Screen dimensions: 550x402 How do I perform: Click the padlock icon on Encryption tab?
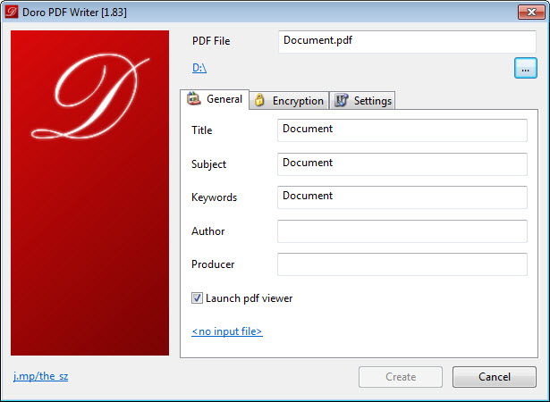coord(259,100)
